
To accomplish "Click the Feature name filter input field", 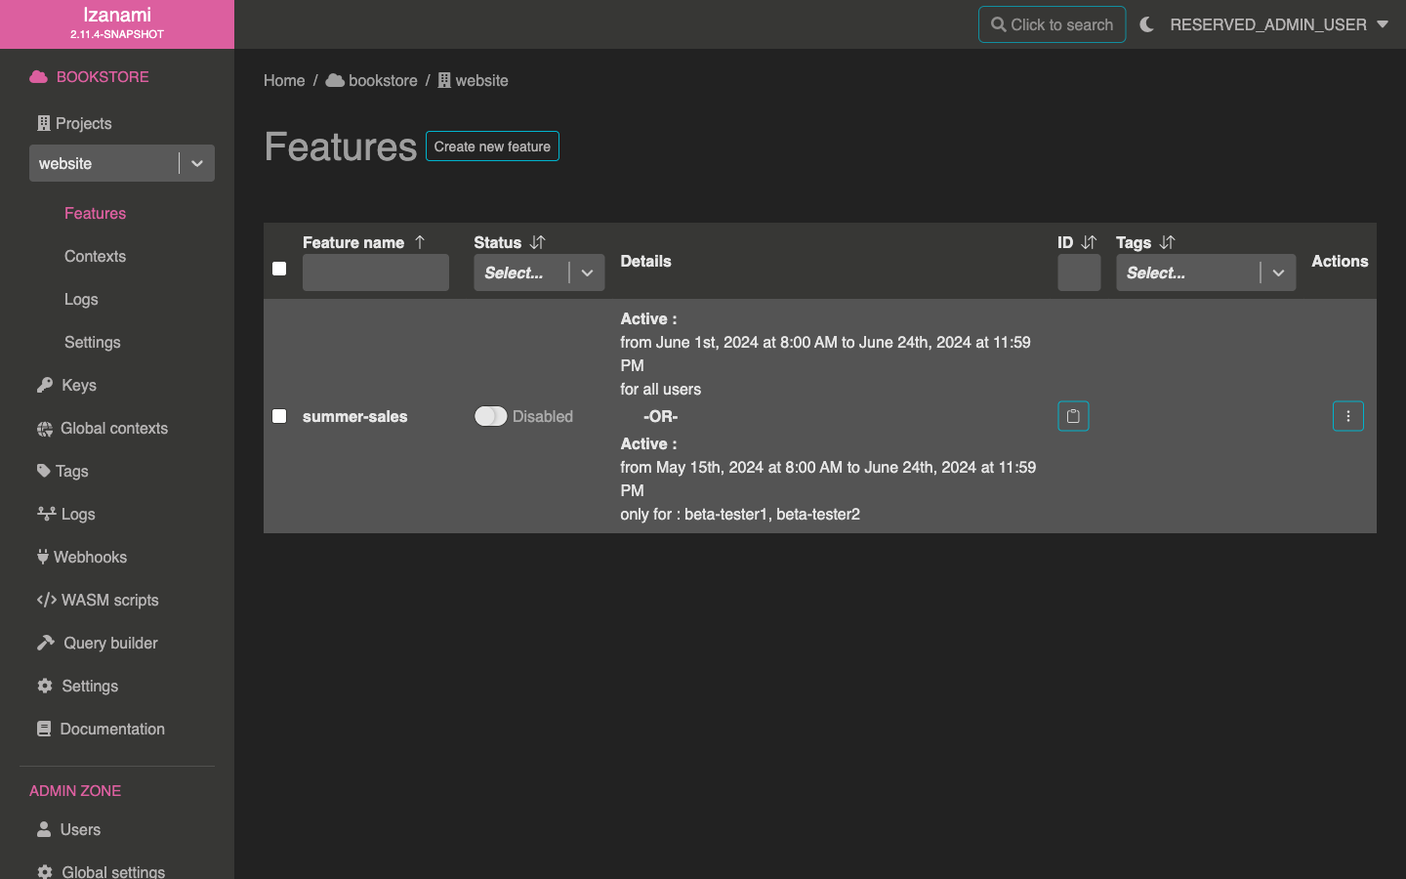I will [x=375, y=272].
